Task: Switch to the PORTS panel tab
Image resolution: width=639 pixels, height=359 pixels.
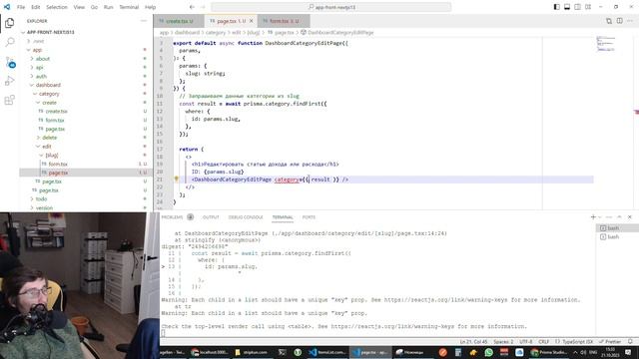Action: pos(309,217)
